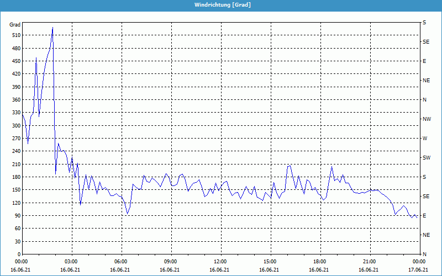Click the 270 degree tick label
Screen dimensions: 442x276
tap(15, 139)
